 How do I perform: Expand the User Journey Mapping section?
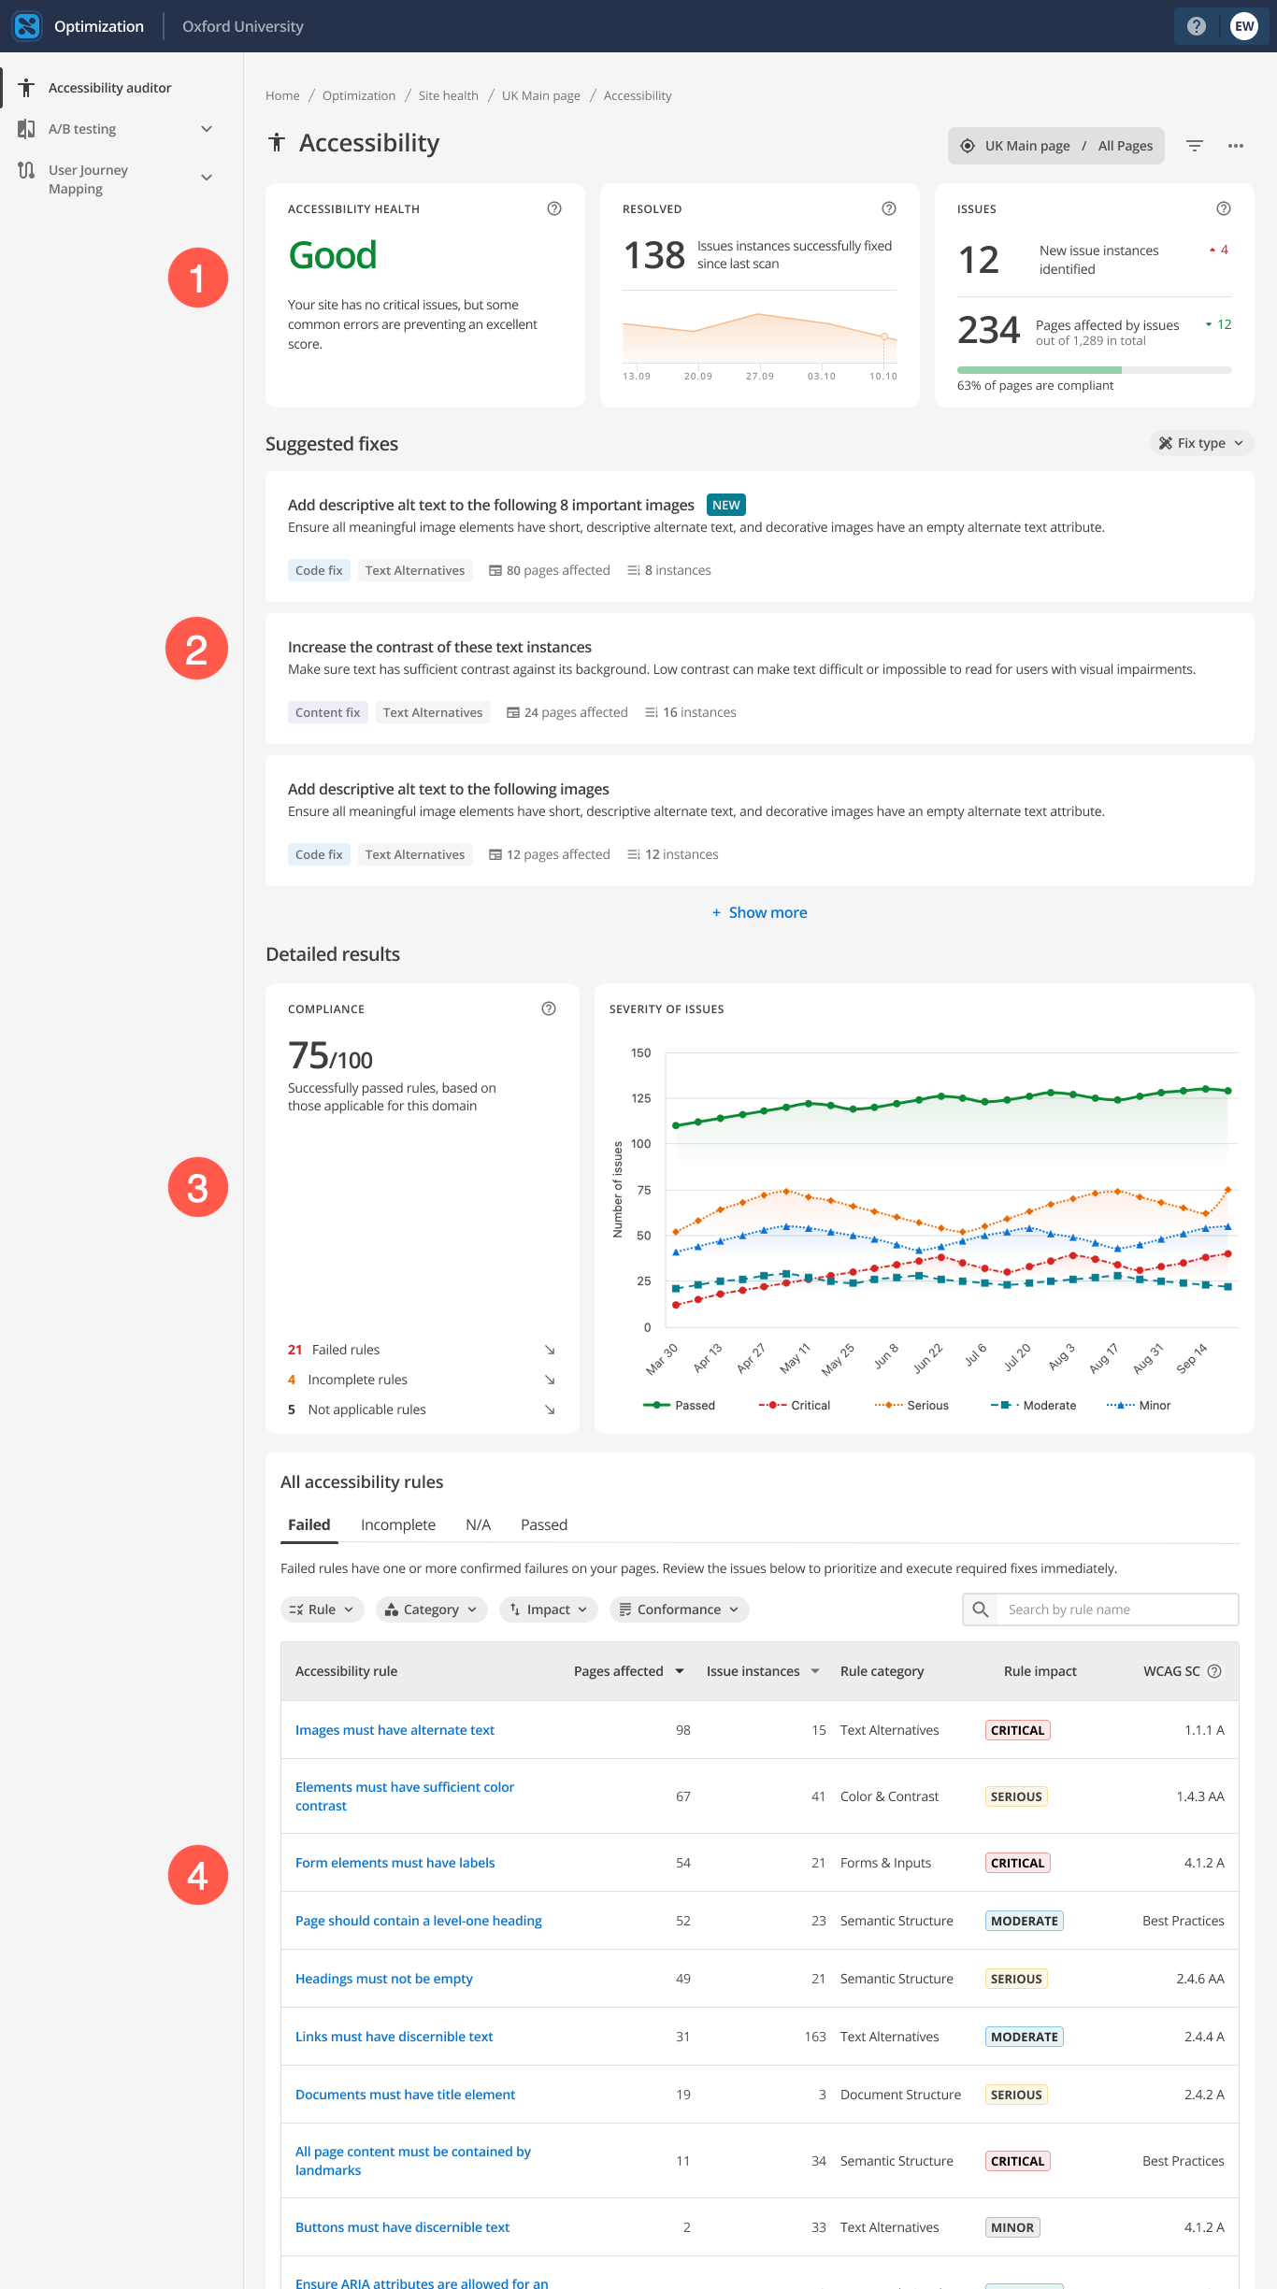click(207, 178)
